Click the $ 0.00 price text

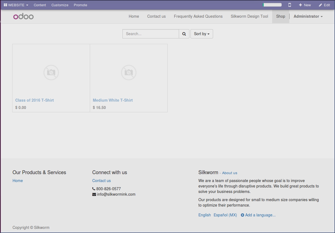[21, 108]
